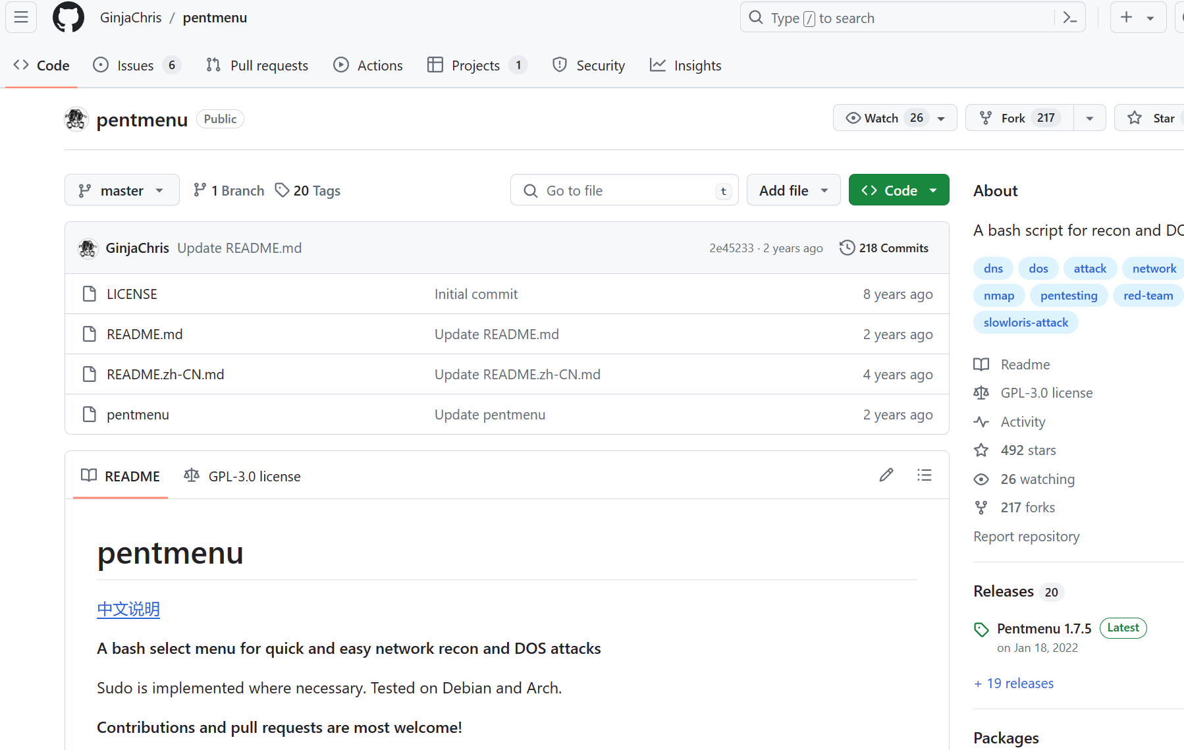Filter by the nmap topic tag
The width and height of the screenshot is (1184, 750).
click(x=999, y=296)
